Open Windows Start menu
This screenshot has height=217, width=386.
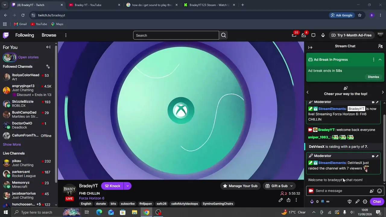(6, 212)
